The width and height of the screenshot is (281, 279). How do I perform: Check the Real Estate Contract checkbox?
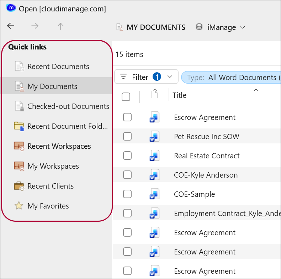coord(127,156)
